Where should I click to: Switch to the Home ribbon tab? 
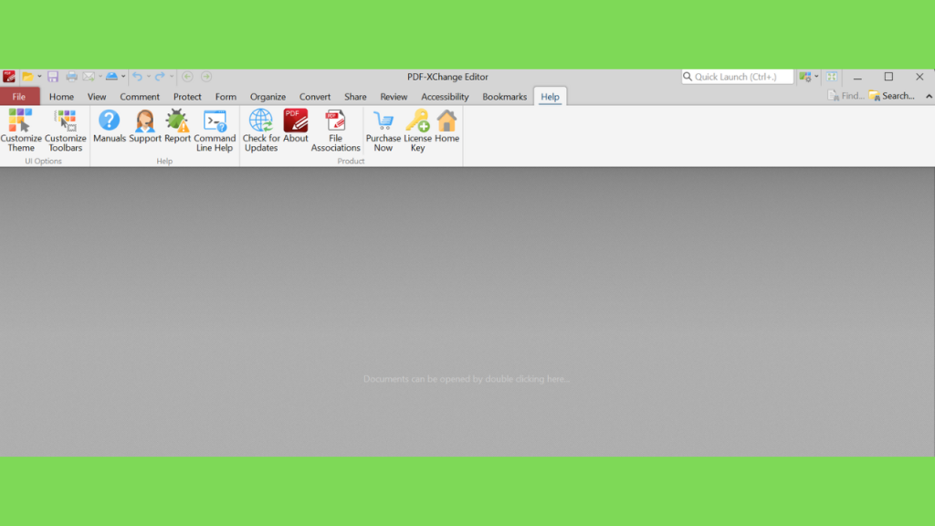click(61, 97)
